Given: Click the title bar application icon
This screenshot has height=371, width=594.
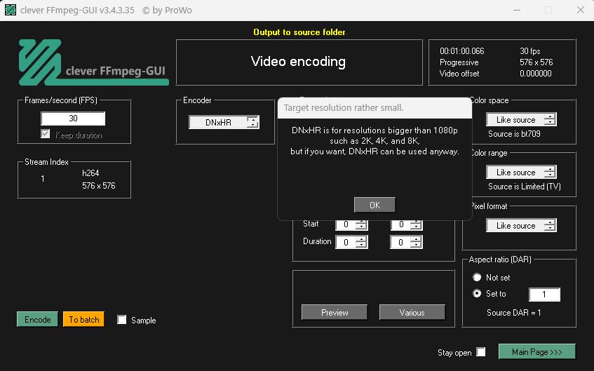Looking at the screenshot, I should [11, 10].
